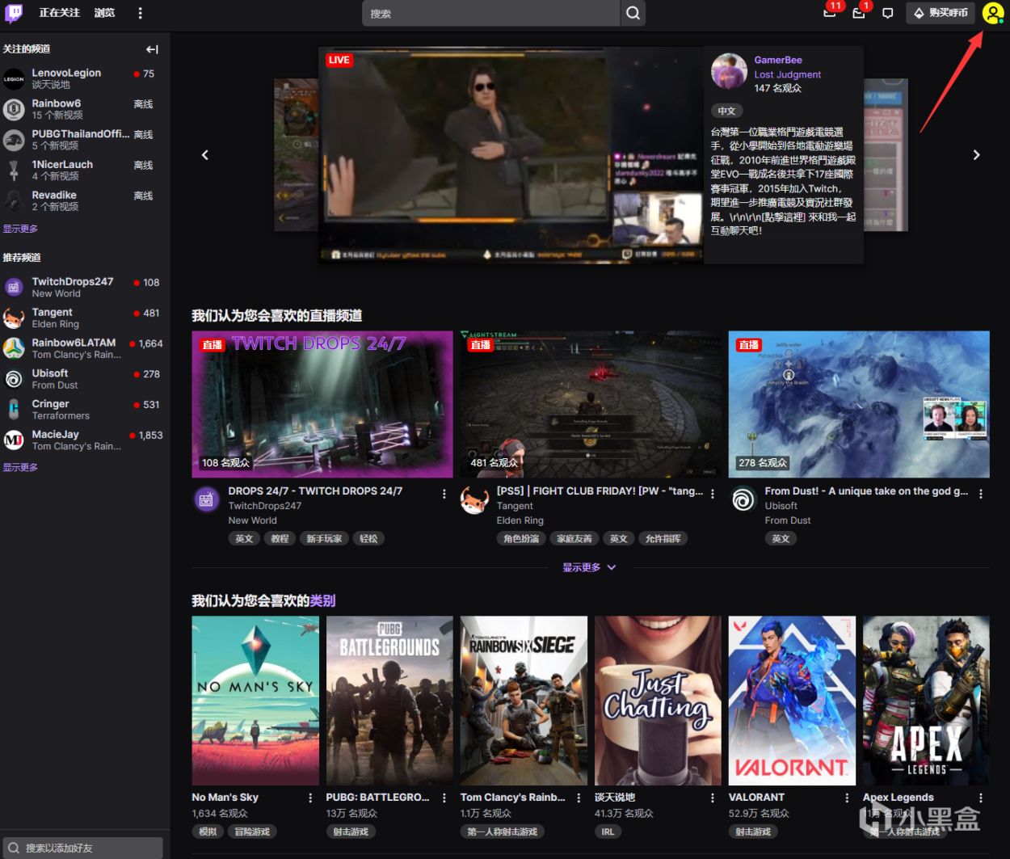Viewport: 1010px width, 859px height.
Task: Open New World game link under TwitchDrops247
Action: [252, 520]
